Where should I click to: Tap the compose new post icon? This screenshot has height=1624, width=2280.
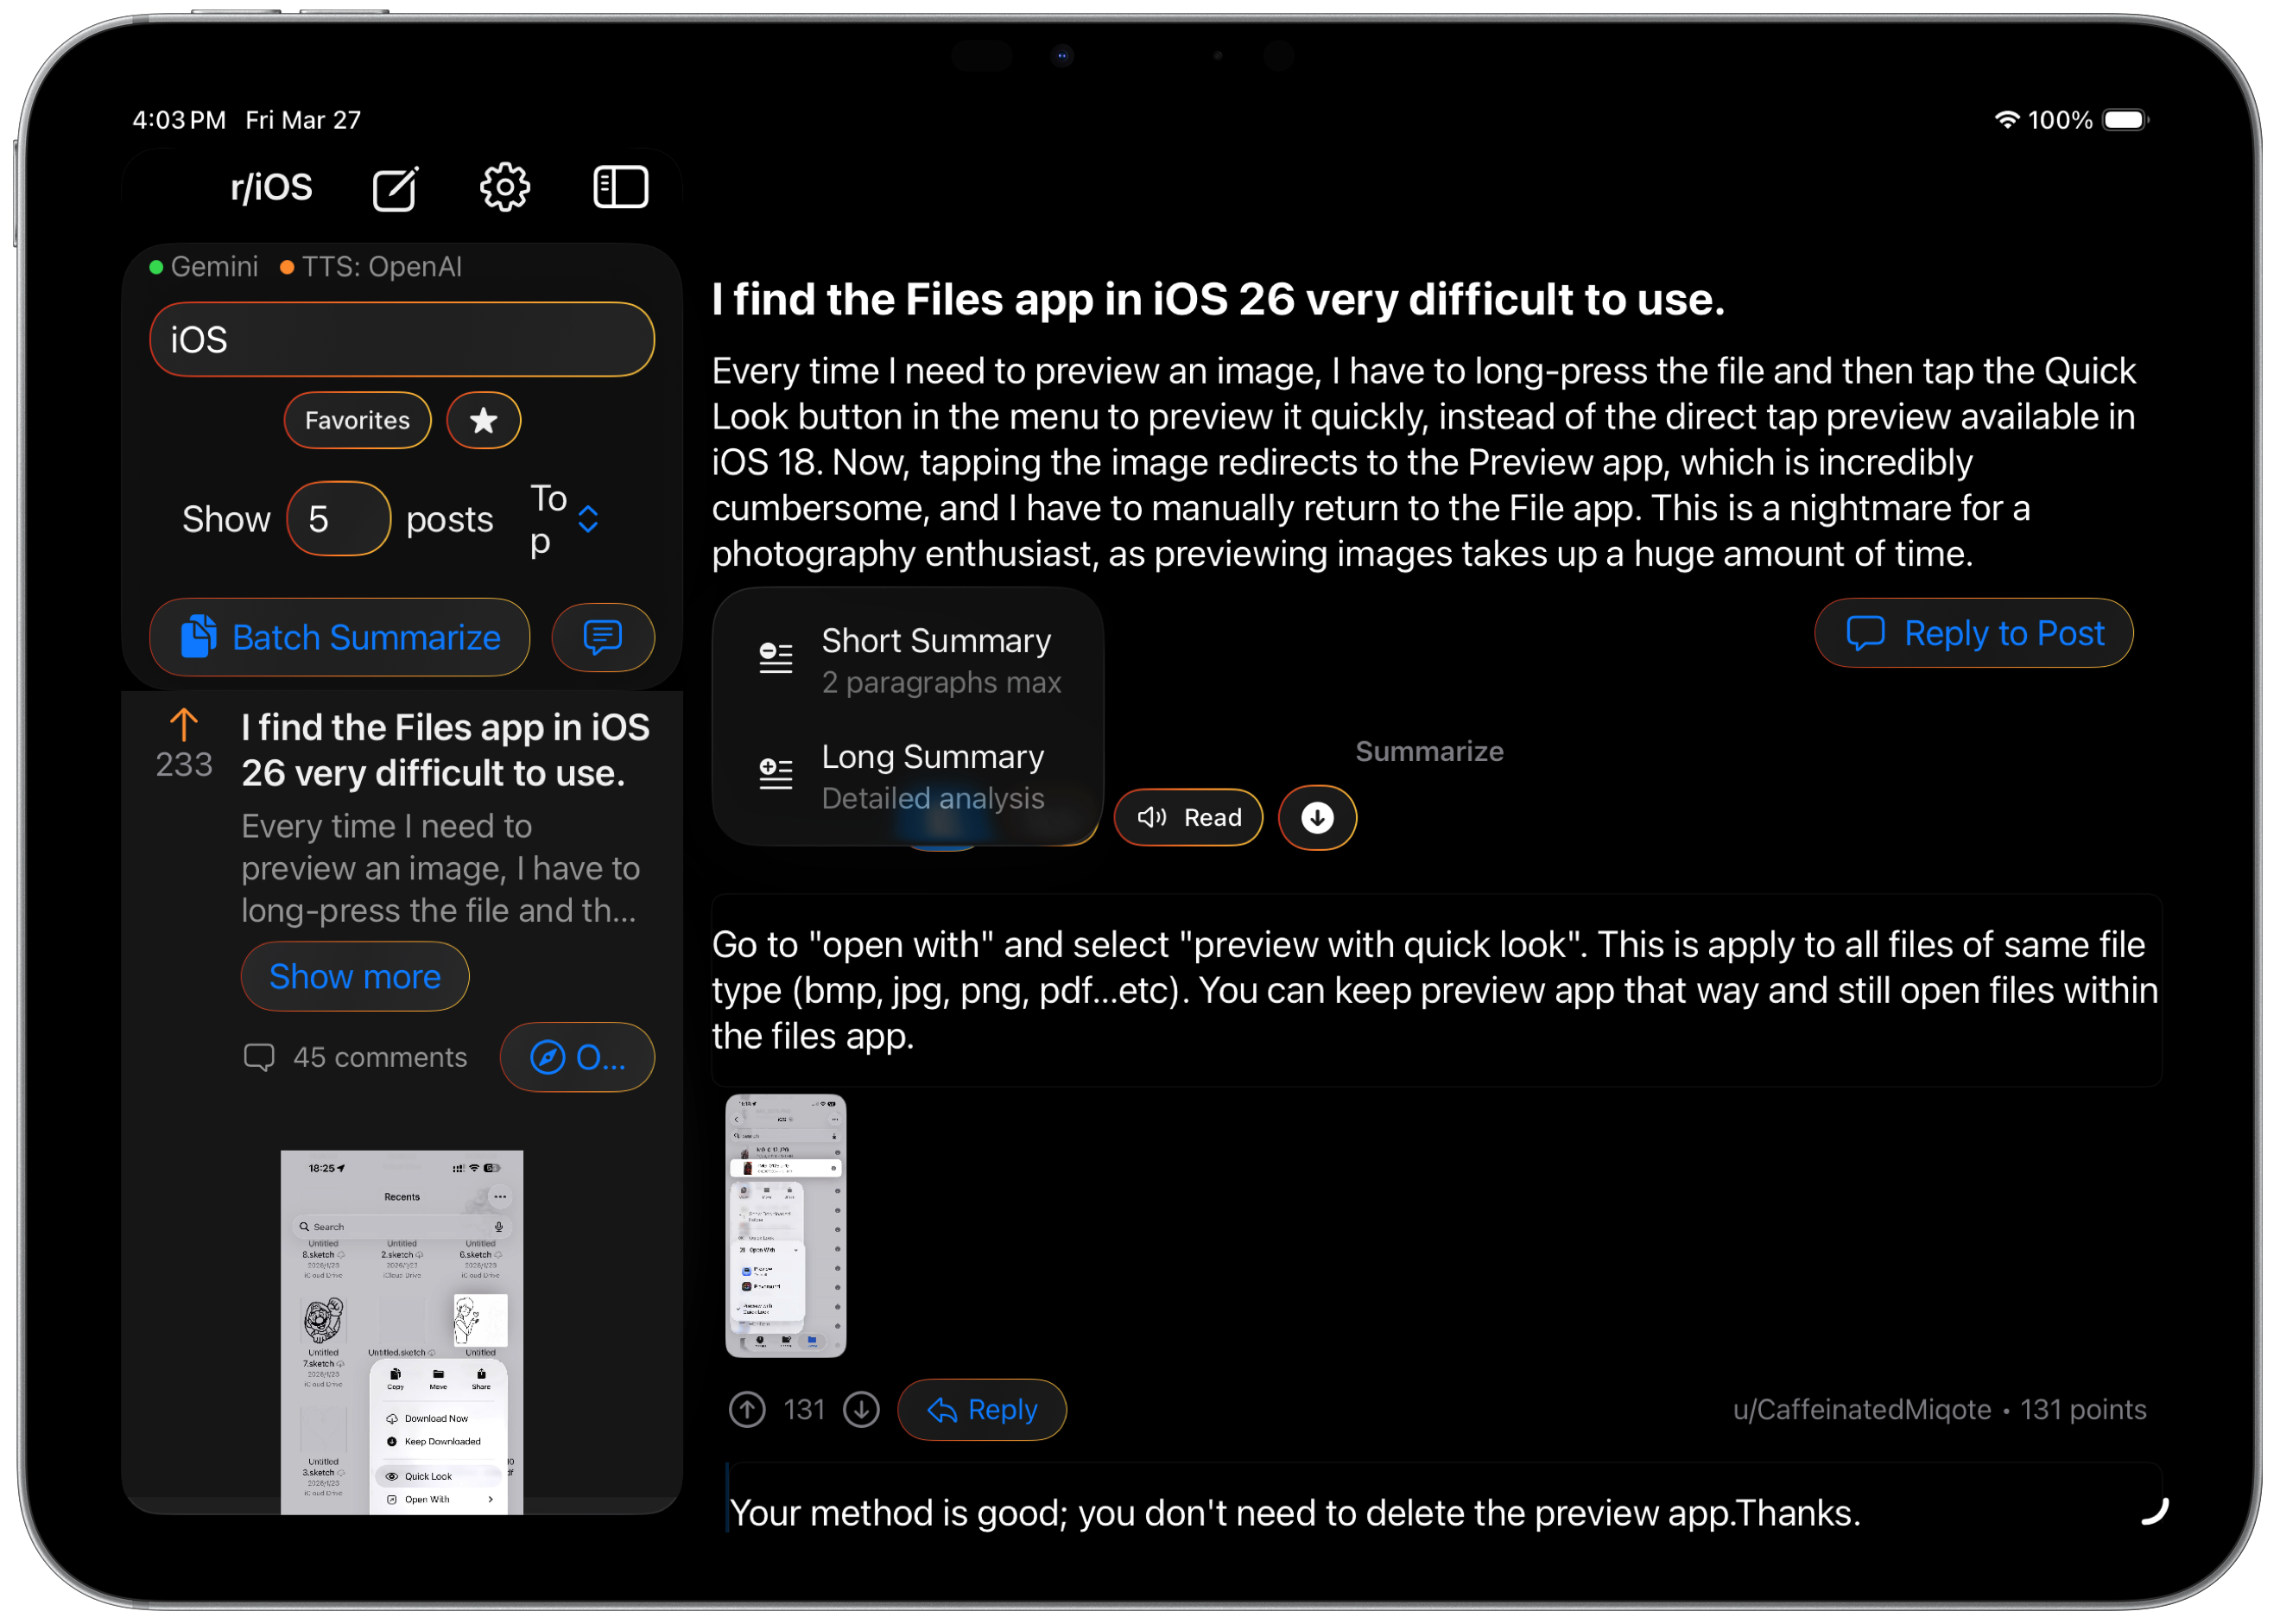[x=395, y=188]
